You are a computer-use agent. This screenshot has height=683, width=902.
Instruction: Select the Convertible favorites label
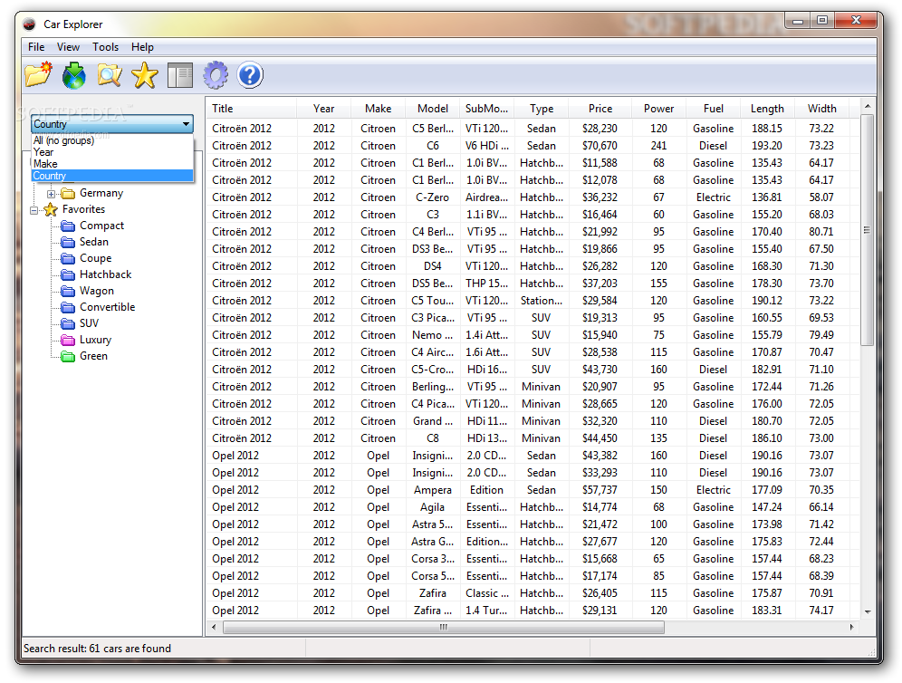pyautogui.click(x=108, y=307)
